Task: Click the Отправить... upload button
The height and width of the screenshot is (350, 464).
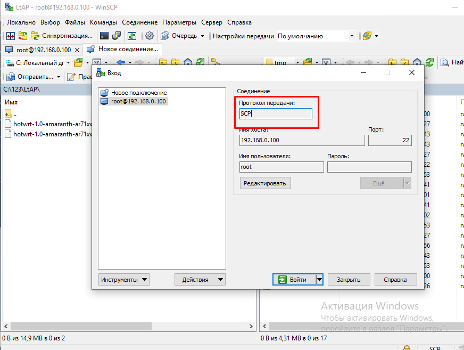Action: 30,77
